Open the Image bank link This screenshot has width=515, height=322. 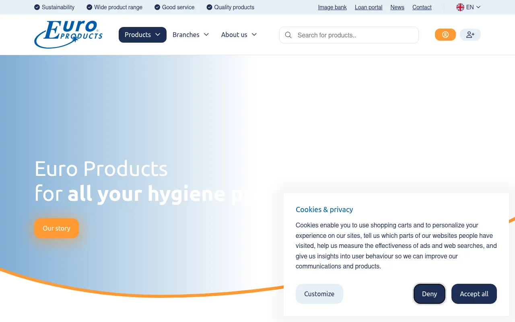[332, 7]
